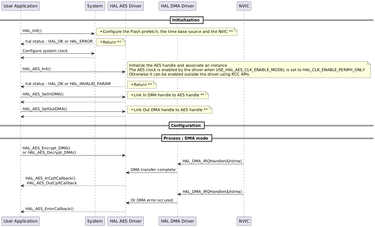Image resolution: width=375 pixels, height=227 pixels.
Task: Click the User Application participant box
Action: (20, 6)
